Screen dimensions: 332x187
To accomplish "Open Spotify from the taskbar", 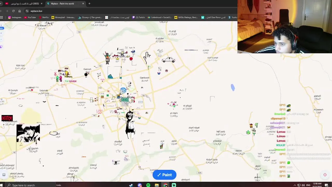I will pyautogui.click(x=148, y=185).
